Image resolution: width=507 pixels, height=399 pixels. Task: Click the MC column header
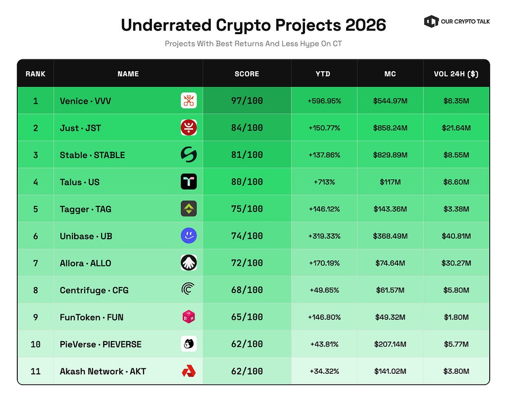coord(390,74)
